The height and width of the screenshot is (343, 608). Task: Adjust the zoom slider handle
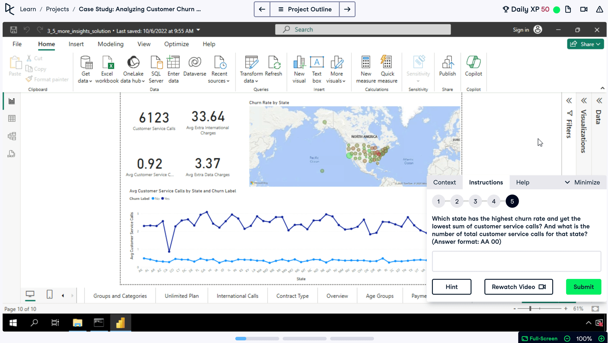(530, 308)
